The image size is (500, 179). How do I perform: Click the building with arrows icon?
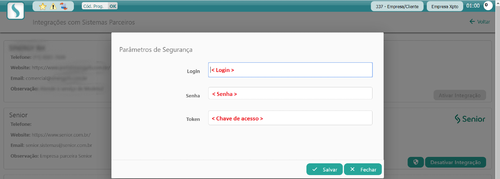(64, 6)
